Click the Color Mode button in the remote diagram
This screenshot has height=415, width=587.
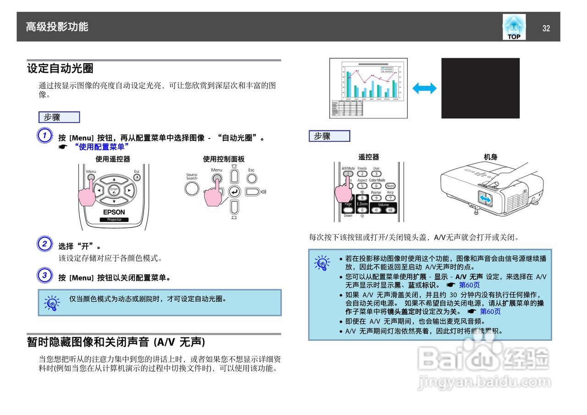(x=377, y=185)
